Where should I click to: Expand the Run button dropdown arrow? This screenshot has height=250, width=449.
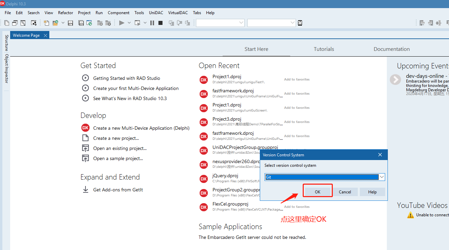pos(129,23)
